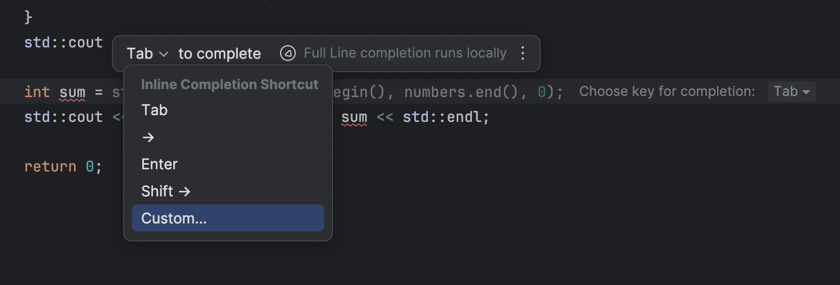This screenshot has height=285, width=840.
Task: Click the 'int' keyword in the code
Action: click(37, 92)
